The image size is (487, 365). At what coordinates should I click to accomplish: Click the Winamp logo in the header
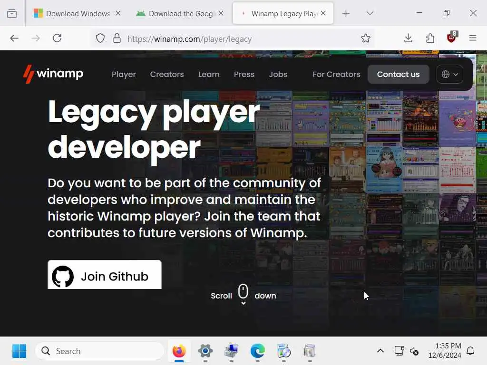(x=53, y=74)
